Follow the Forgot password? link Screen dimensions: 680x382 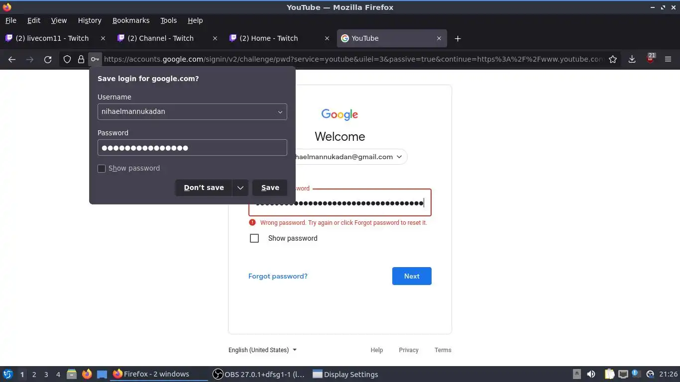(x=278, y=276)
